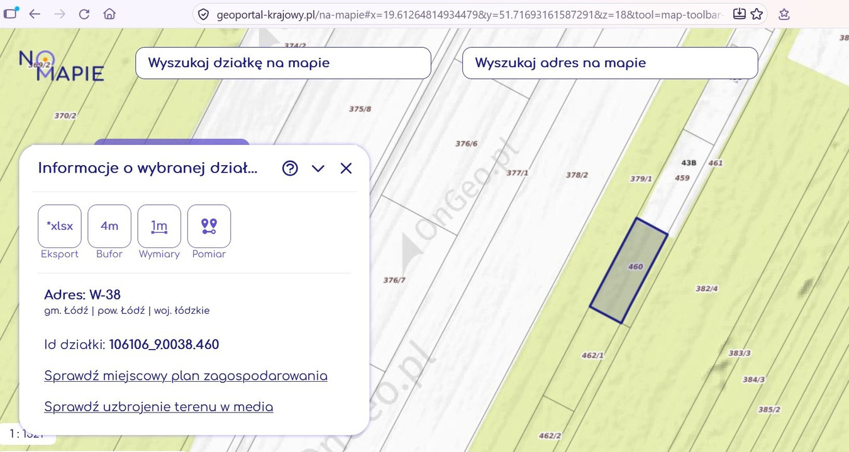Click the parcel ID 106106_9.0038.460 text
The height and width of the screenshot is (452, 849).
tap(164, 345)
